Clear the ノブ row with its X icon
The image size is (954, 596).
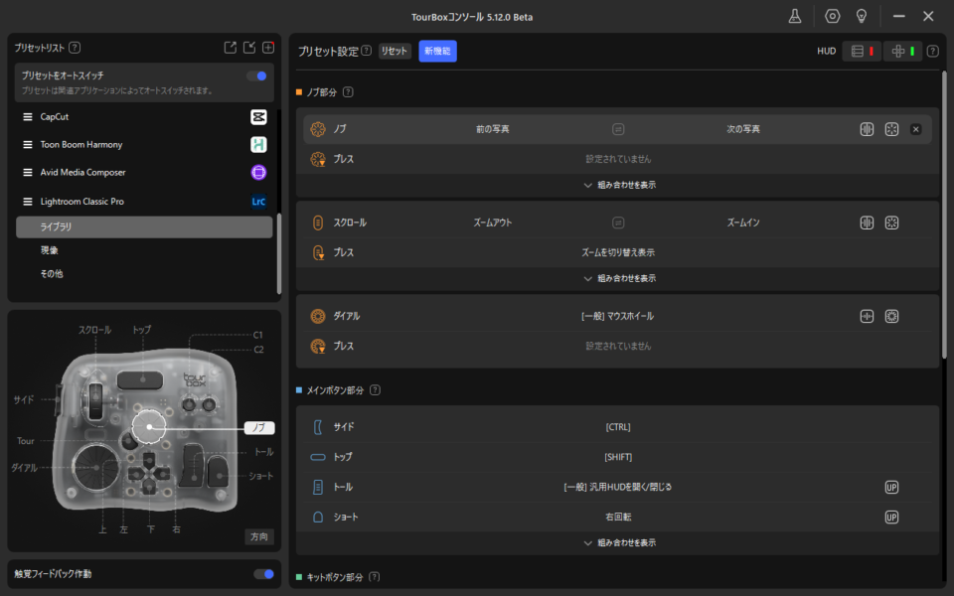tap(916, 129)
